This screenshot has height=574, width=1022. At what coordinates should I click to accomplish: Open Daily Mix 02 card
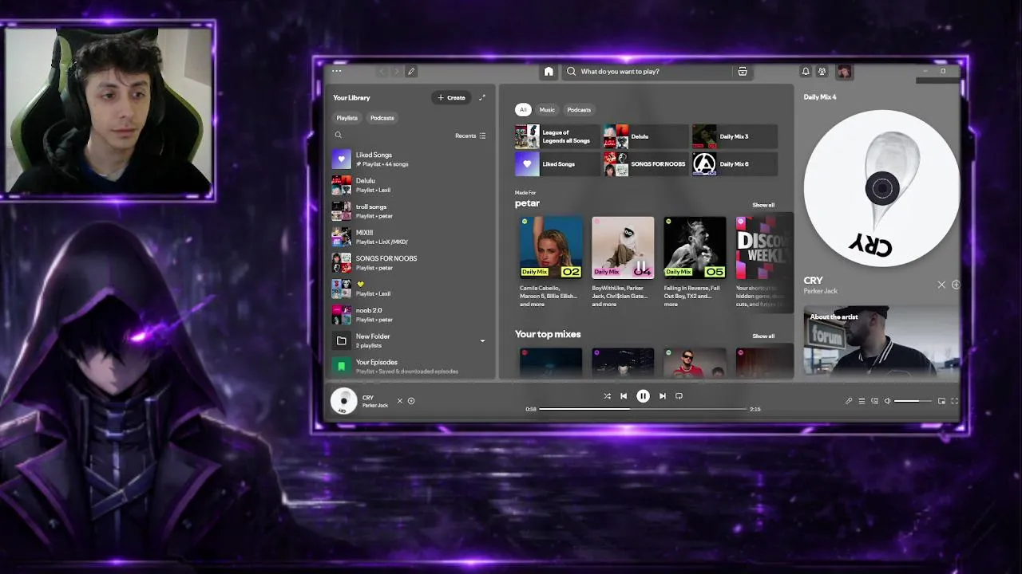point(551,262)
